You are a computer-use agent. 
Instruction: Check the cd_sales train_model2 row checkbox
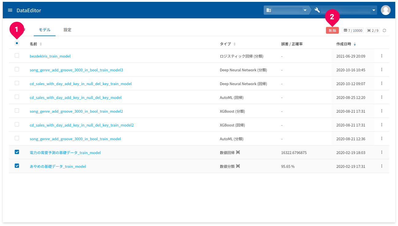tap(17, 124)
